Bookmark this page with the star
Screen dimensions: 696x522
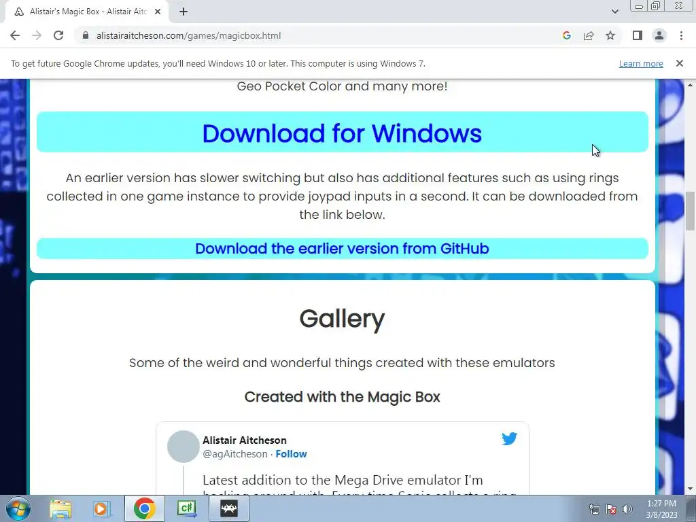[610, 35]
